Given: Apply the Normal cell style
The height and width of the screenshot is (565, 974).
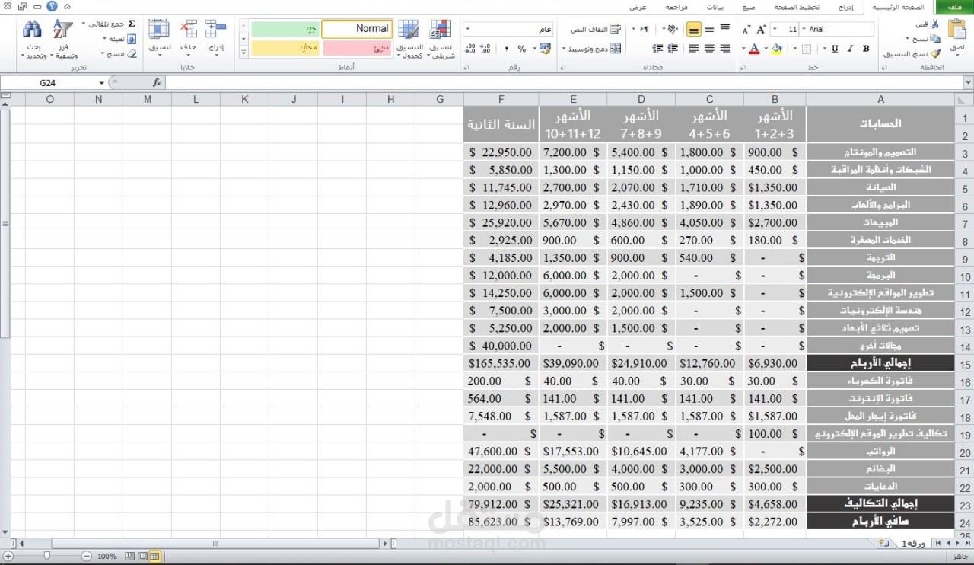Looking at the screenshot, I should pos(358,29).
